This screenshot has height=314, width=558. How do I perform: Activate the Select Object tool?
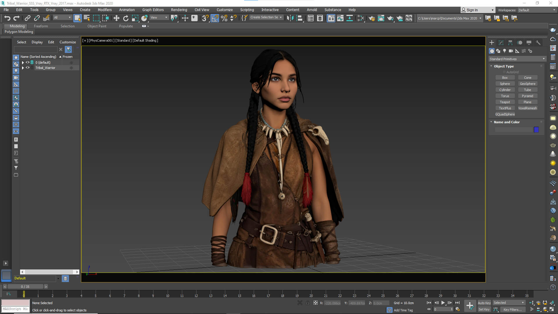pyautogui.click(x=77, y=18)
